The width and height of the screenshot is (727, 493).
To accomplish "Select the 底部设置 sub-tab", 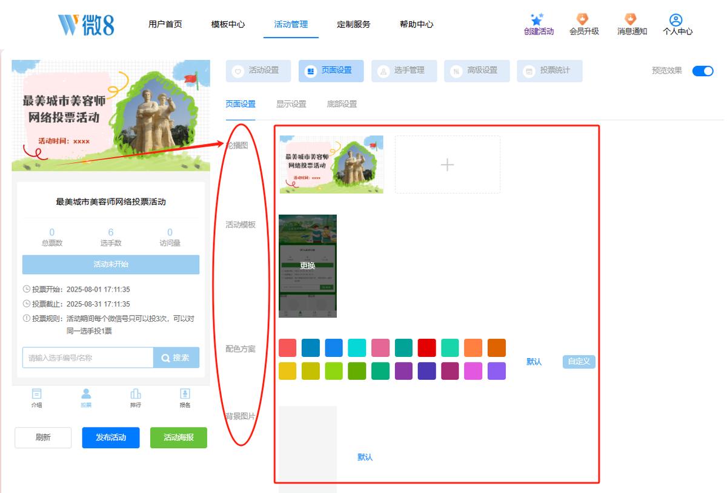I will coord(342,104).
